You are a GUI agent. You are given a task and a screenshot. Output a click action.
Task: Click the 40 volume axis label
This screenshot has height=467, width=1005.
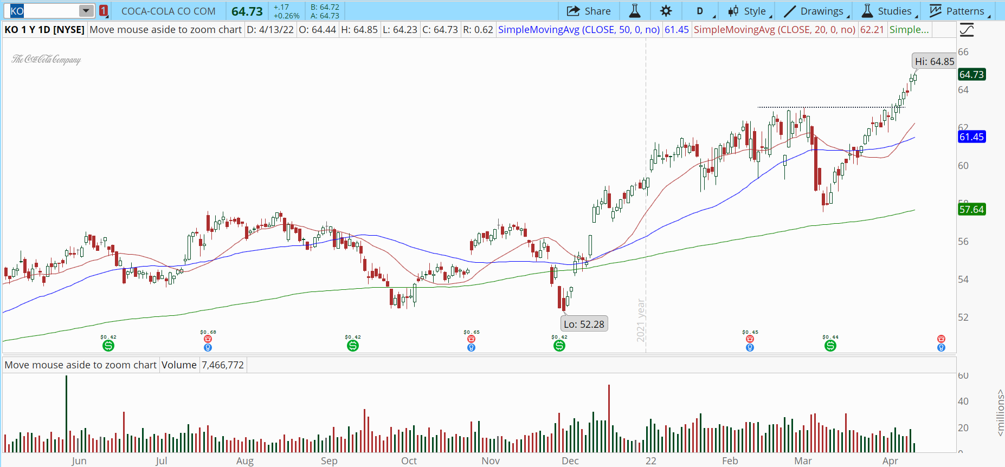click(963, 401)
